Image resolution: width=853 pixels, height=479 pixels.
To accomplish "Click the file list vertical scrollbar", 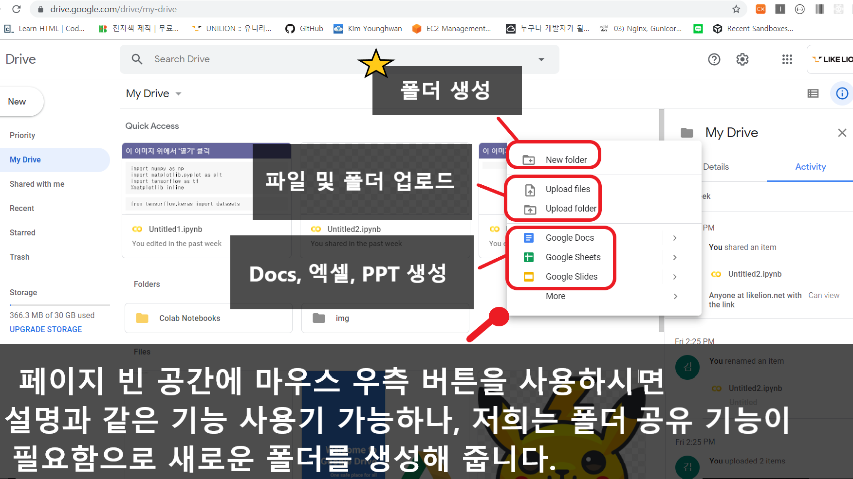I will click(x=661, y=220).
